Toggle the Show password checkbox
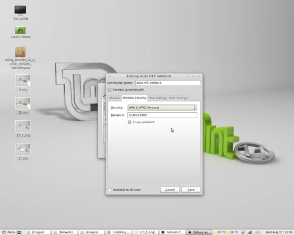Image resolution: width=294 pixels, height=235 pixels. pos(129,122)
